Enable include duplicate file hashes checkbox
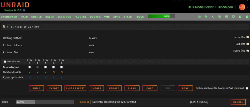The width and height of the screenshot is (250, 107). pyautogui.click(x=247, y=88)
